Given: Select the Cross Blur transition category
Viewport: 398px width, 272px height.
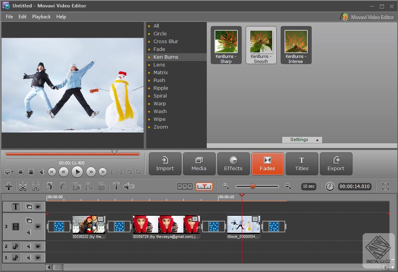Looking at the screenshot, I should pos(166,41).
